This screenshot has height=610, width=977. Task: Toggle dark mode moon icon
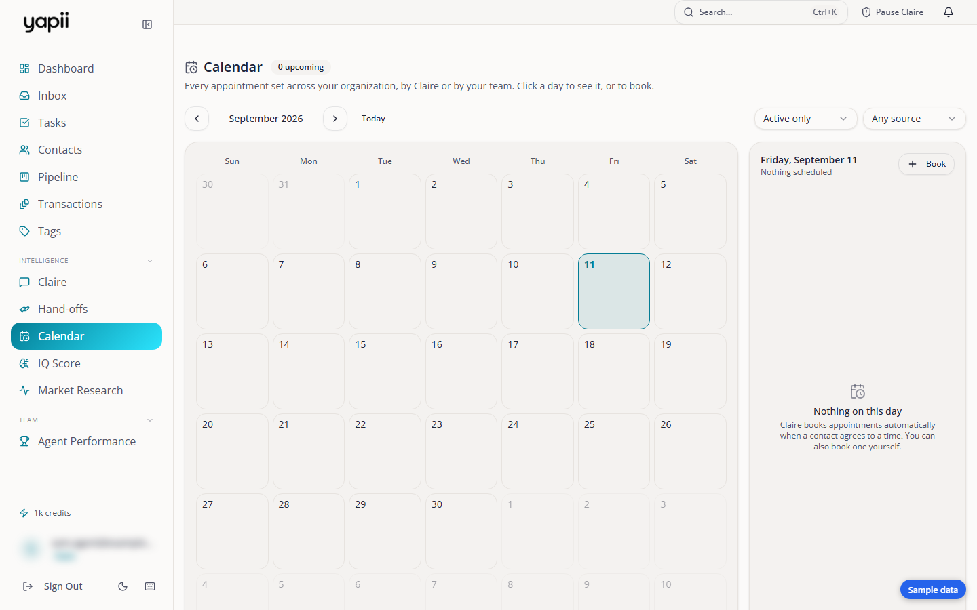(x=123, y=586)
